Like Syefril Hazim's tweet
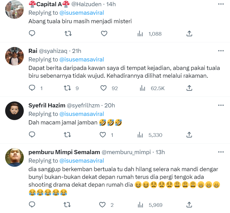The width and height of the screenshot is (230, 213). [103, 135]
